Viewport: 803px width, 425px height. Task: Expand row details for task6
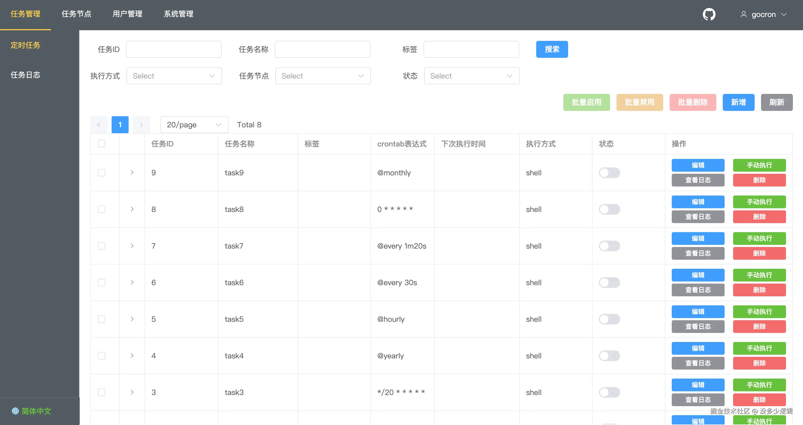click(x=132, y=283)
